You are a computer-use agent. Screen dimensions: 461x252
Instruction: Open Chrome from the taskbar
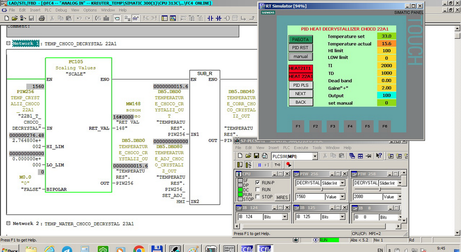139,249
